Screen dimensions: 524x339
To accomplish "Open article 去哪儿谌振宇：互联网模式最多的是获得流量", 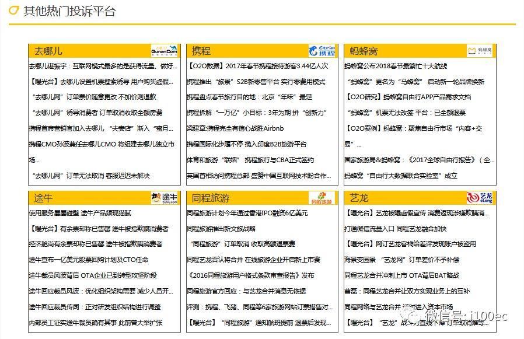I will 103,66.
